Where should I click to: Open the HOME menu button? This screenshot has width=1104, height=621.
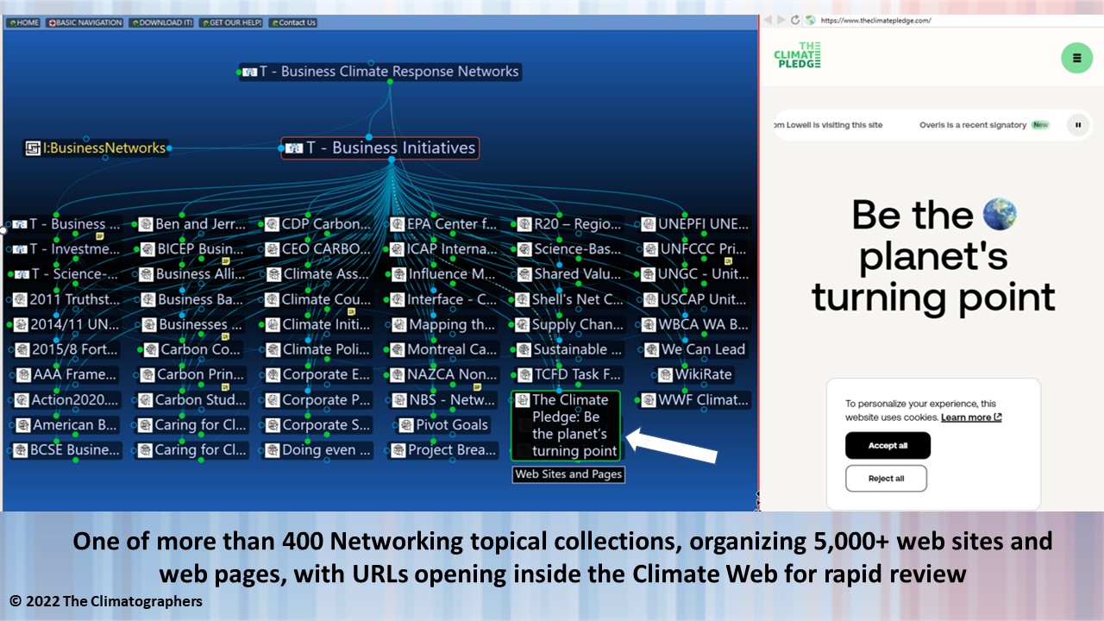click(23, 22)
